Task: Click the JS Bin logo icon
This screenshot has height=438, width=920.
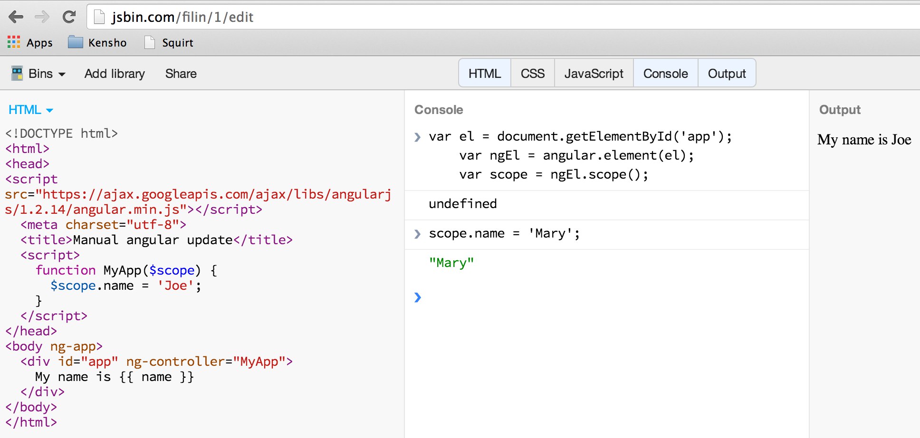Action: [x=17, y=73]
